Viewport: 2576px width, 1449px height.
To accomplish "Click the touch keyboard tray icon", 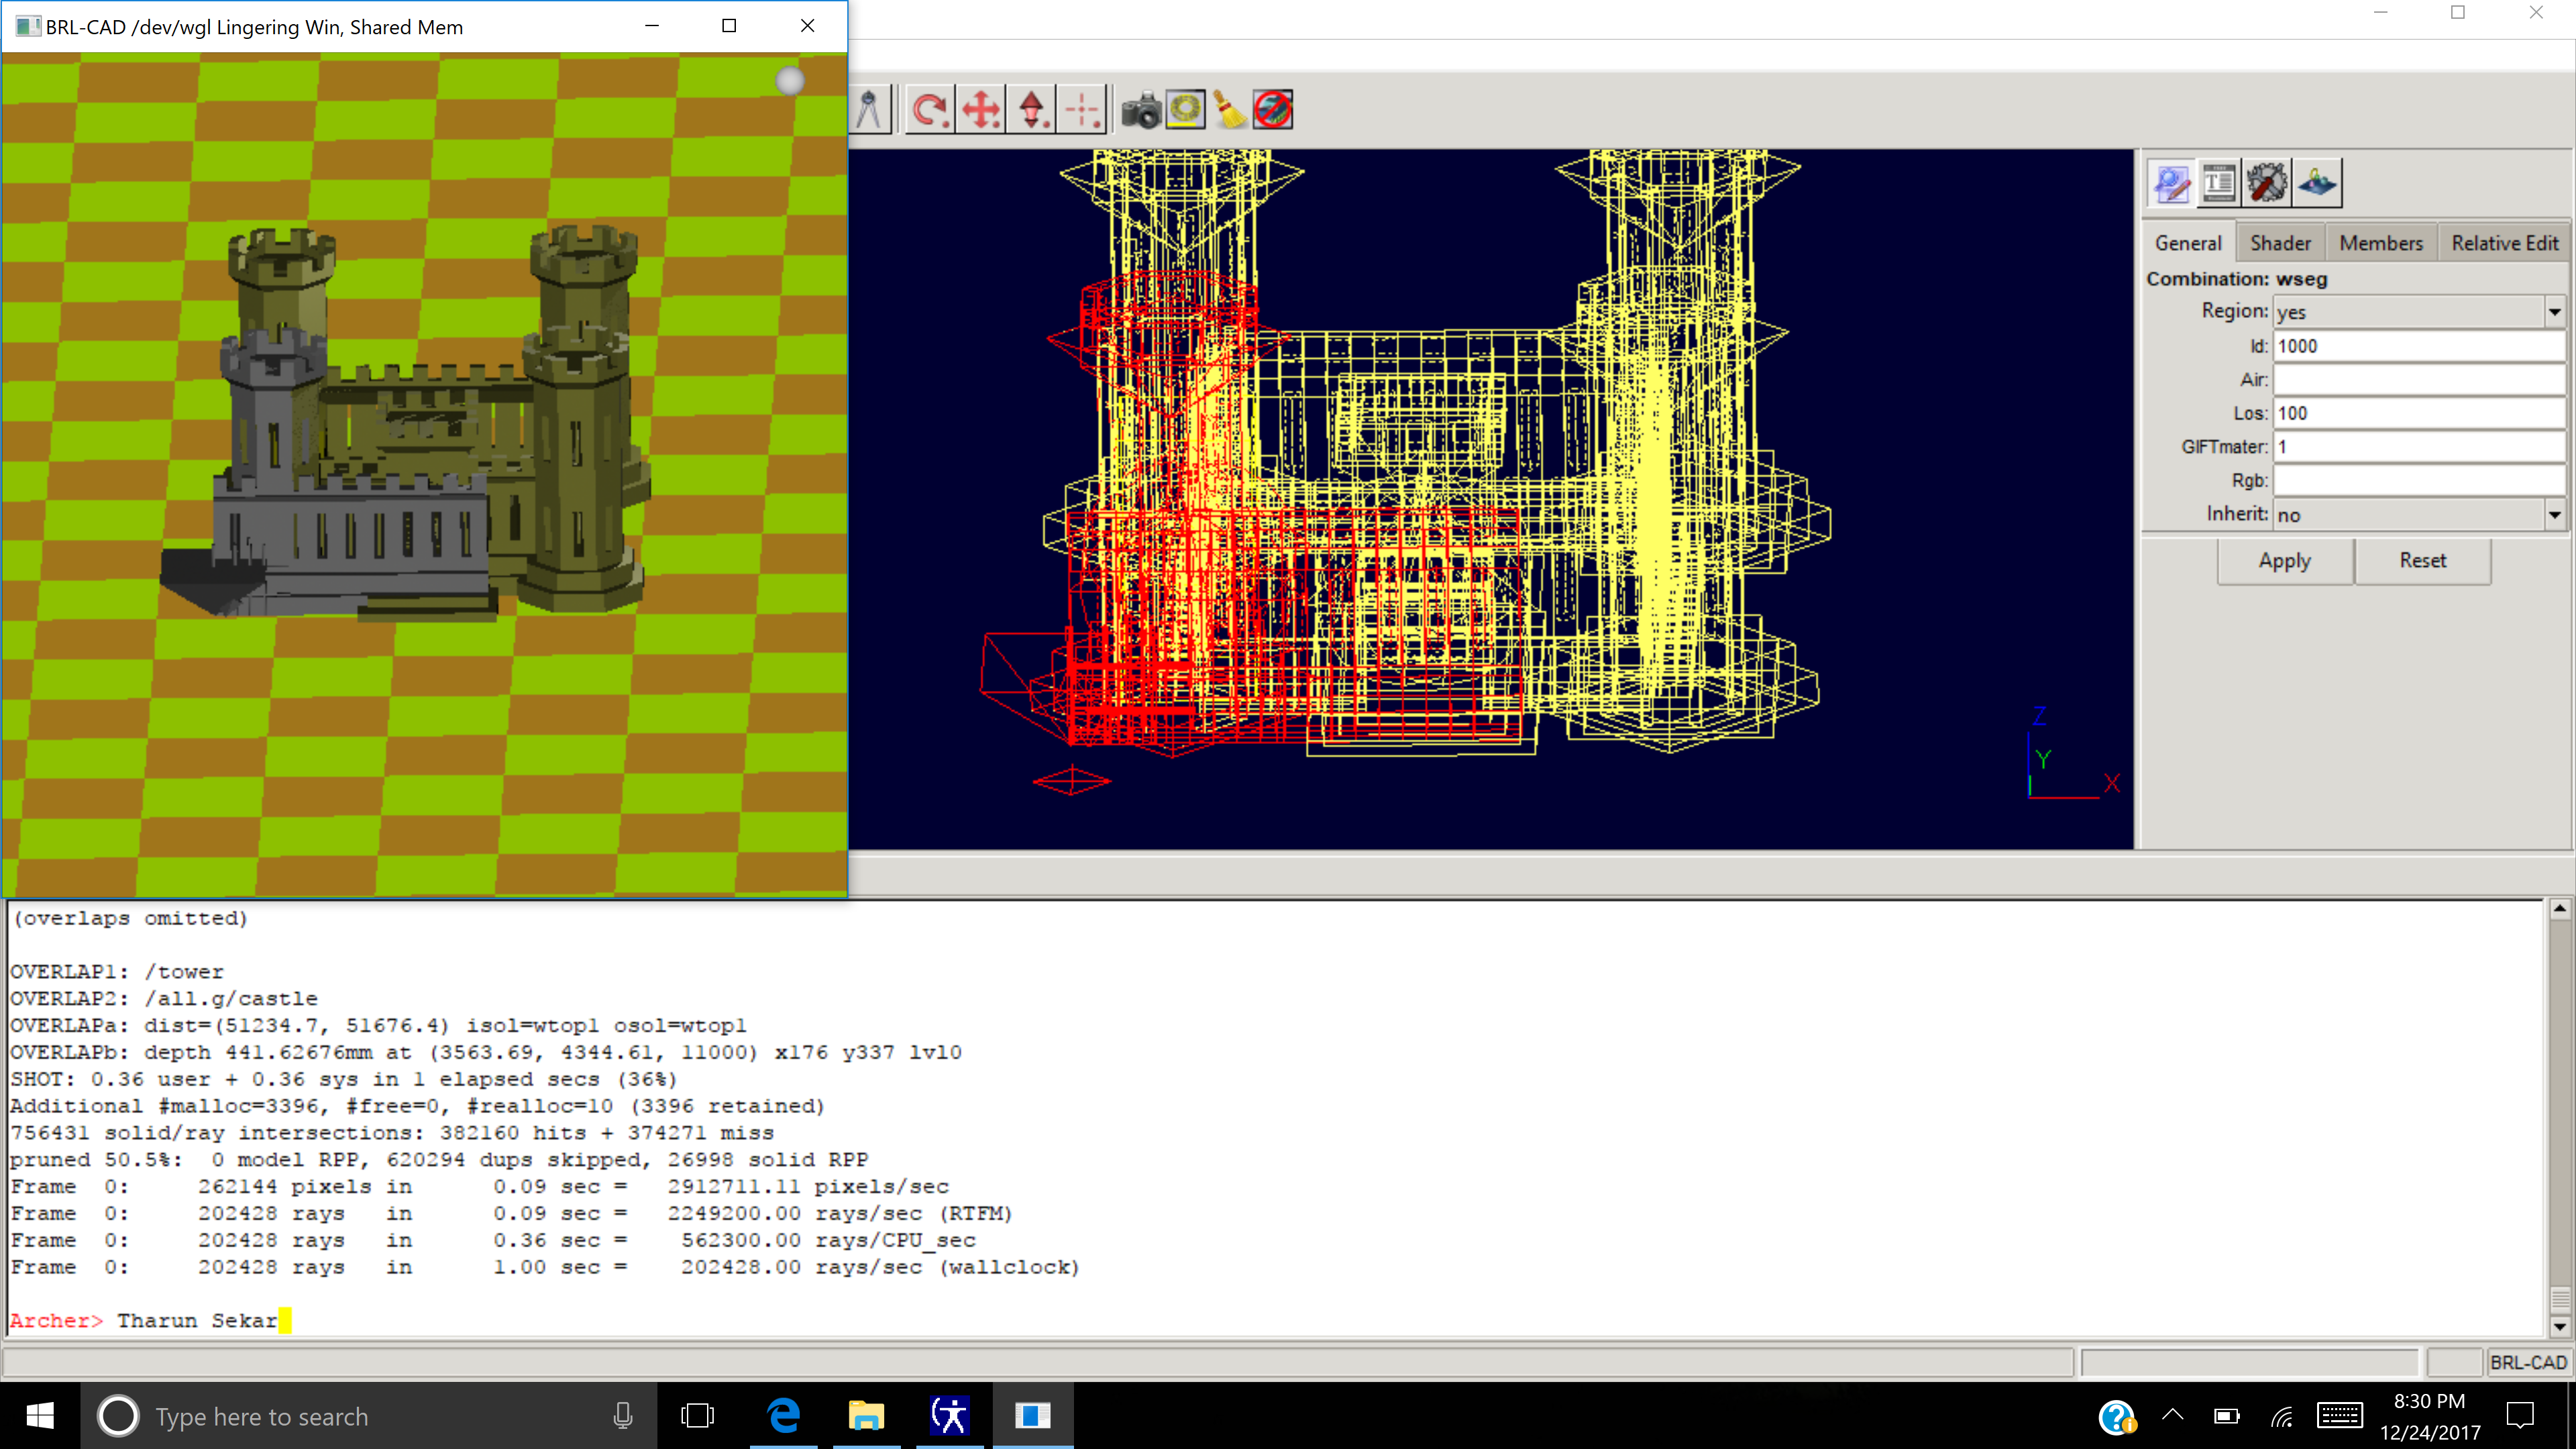I will click(x=2339, y=1416).
